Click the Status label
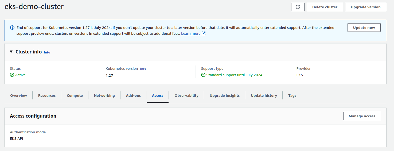Screen dimensions: 394x151 (15, 69)
